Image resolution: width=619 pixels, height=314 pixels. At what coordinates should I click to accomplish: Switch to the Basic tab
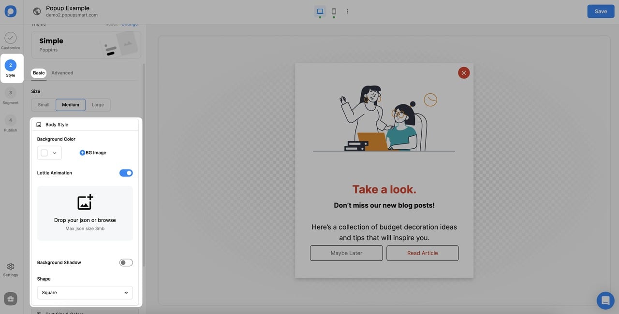click(39, 73)
